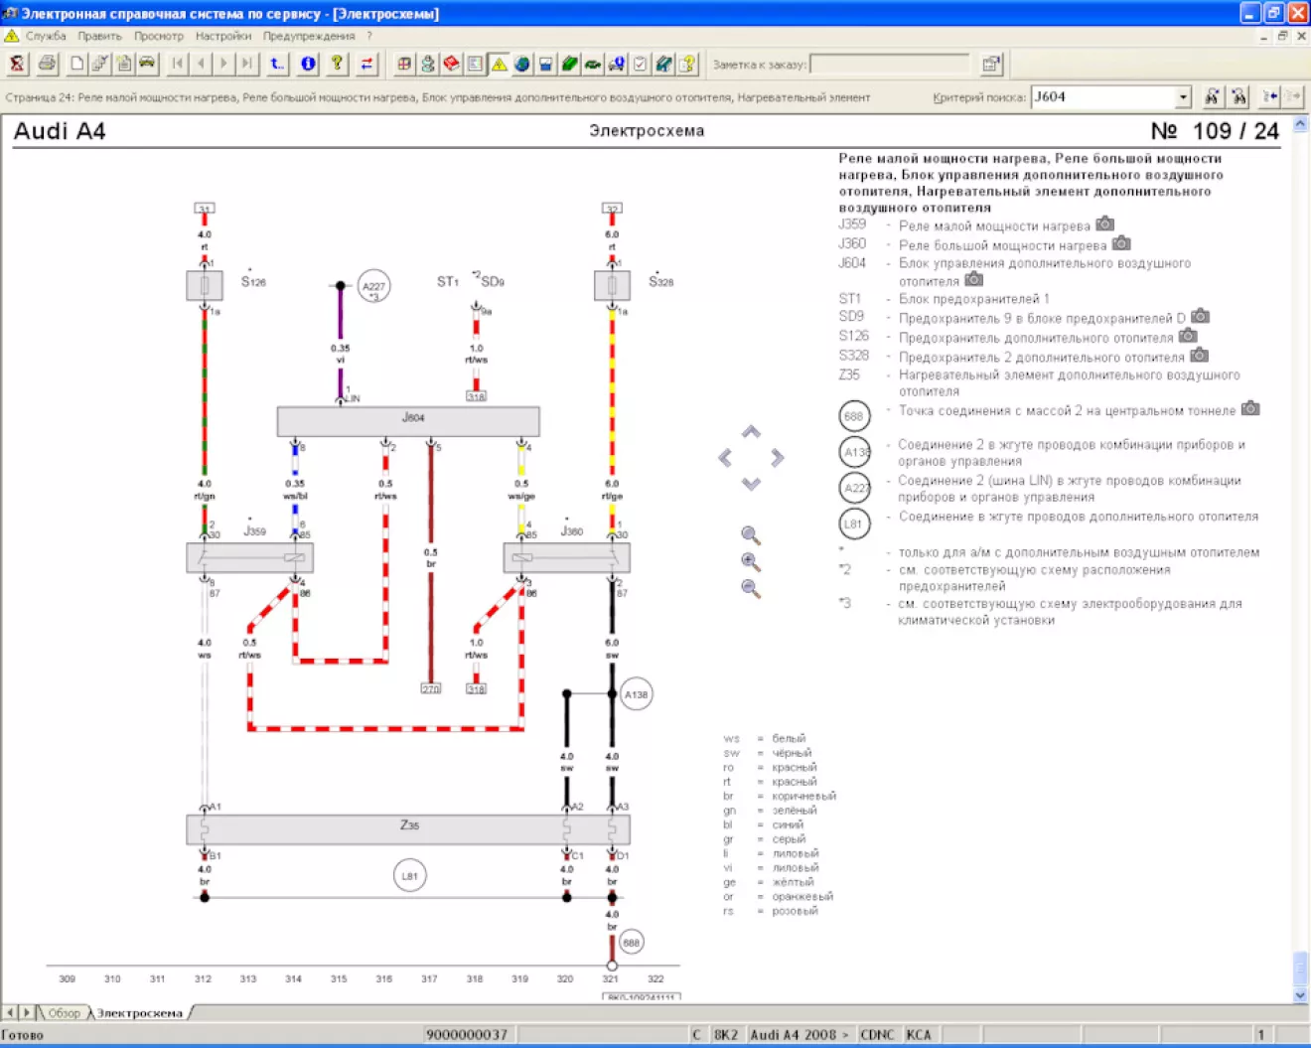Click the clipboard checklist toolbar icon
Screen dimensions: 1311x1048
[641, 65]
